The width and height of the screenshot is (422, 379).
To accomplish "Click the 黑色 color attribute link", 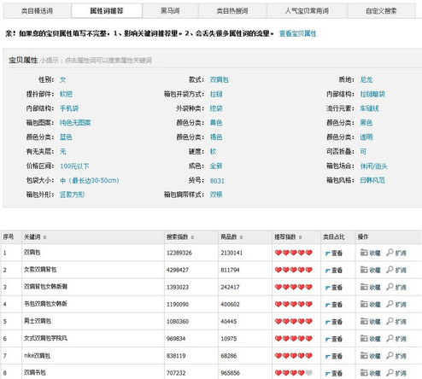I will pyautogui.click(x=366, y=123).
